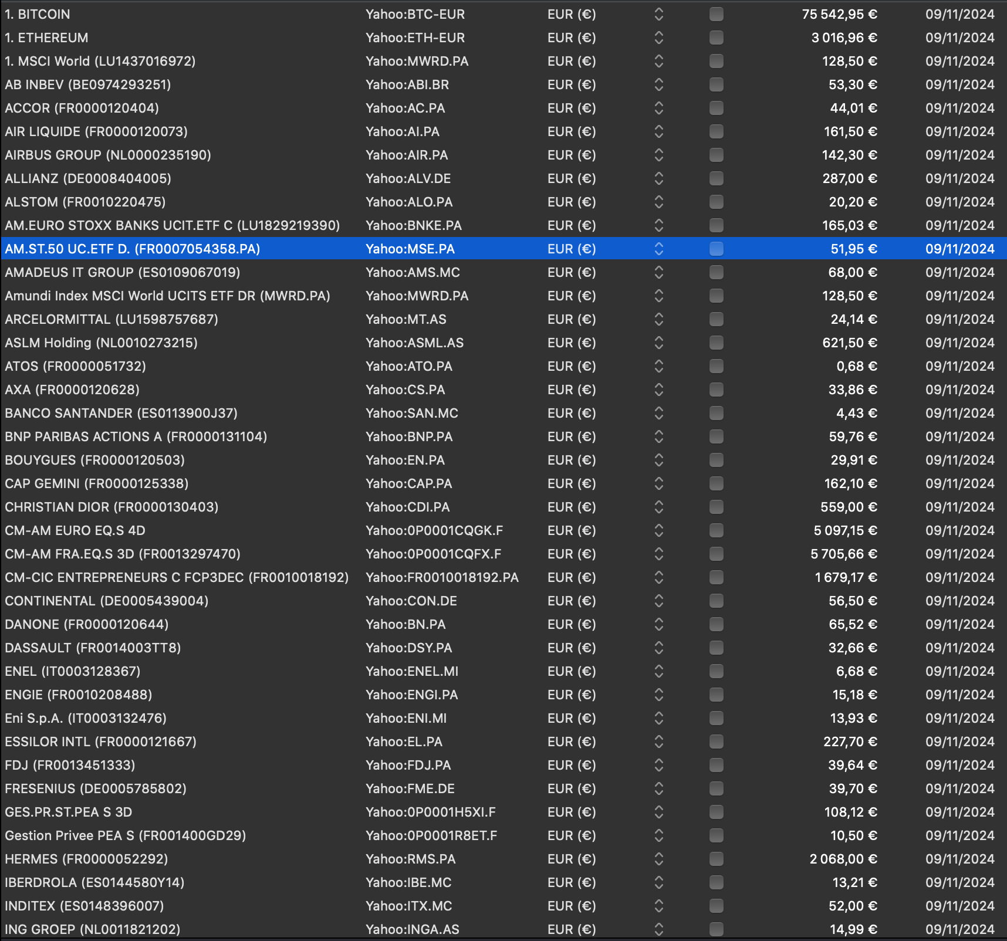Enable the checkbox for AB INBEV
This screenshot has width=1007, height=941.
716,84
